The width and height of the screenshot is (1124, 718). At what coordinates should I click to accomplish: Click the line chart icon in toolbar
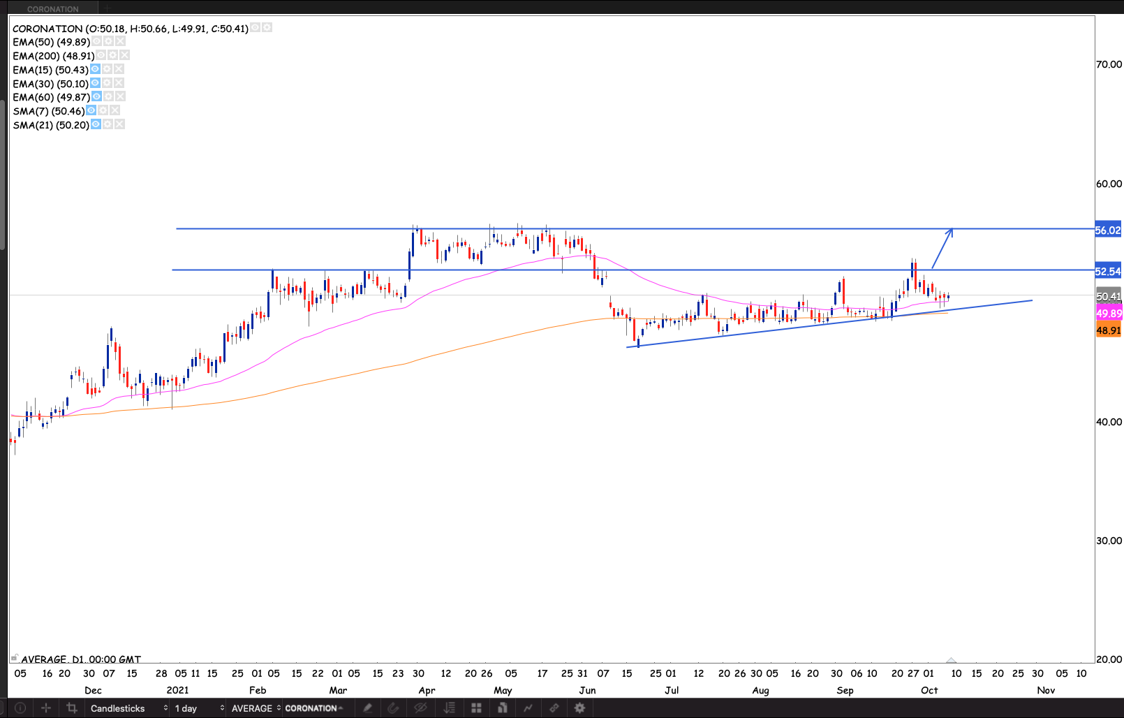pyautogui.click(x=528, y=708)
